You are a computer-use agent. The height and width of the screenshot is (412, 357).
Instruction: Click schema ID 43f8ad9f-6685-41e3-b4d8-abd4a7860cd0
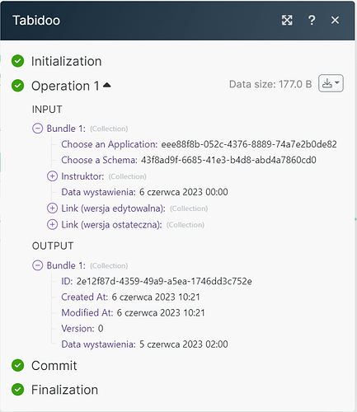point(228,160)
